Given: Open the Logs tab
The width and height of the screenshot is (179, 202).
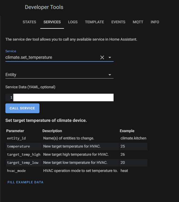Looking at the screenshot, I should [73, 22].
